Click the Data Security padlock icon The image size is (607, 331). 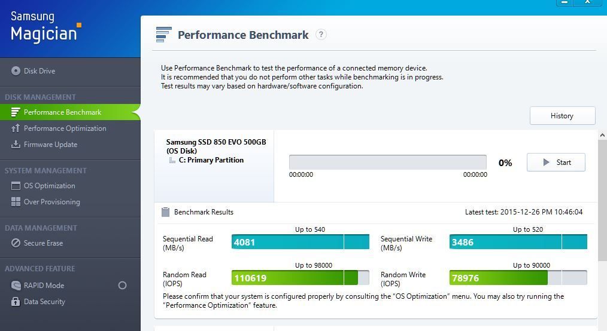(x=16, y=302)
